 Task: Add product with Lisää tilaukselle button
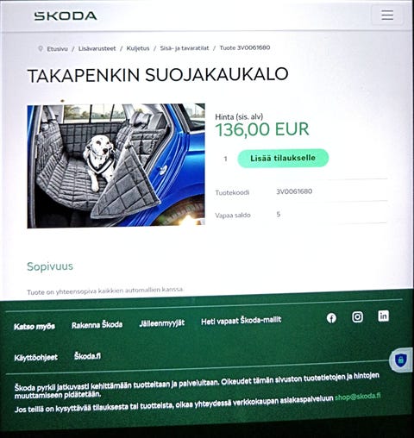point(283,158)
